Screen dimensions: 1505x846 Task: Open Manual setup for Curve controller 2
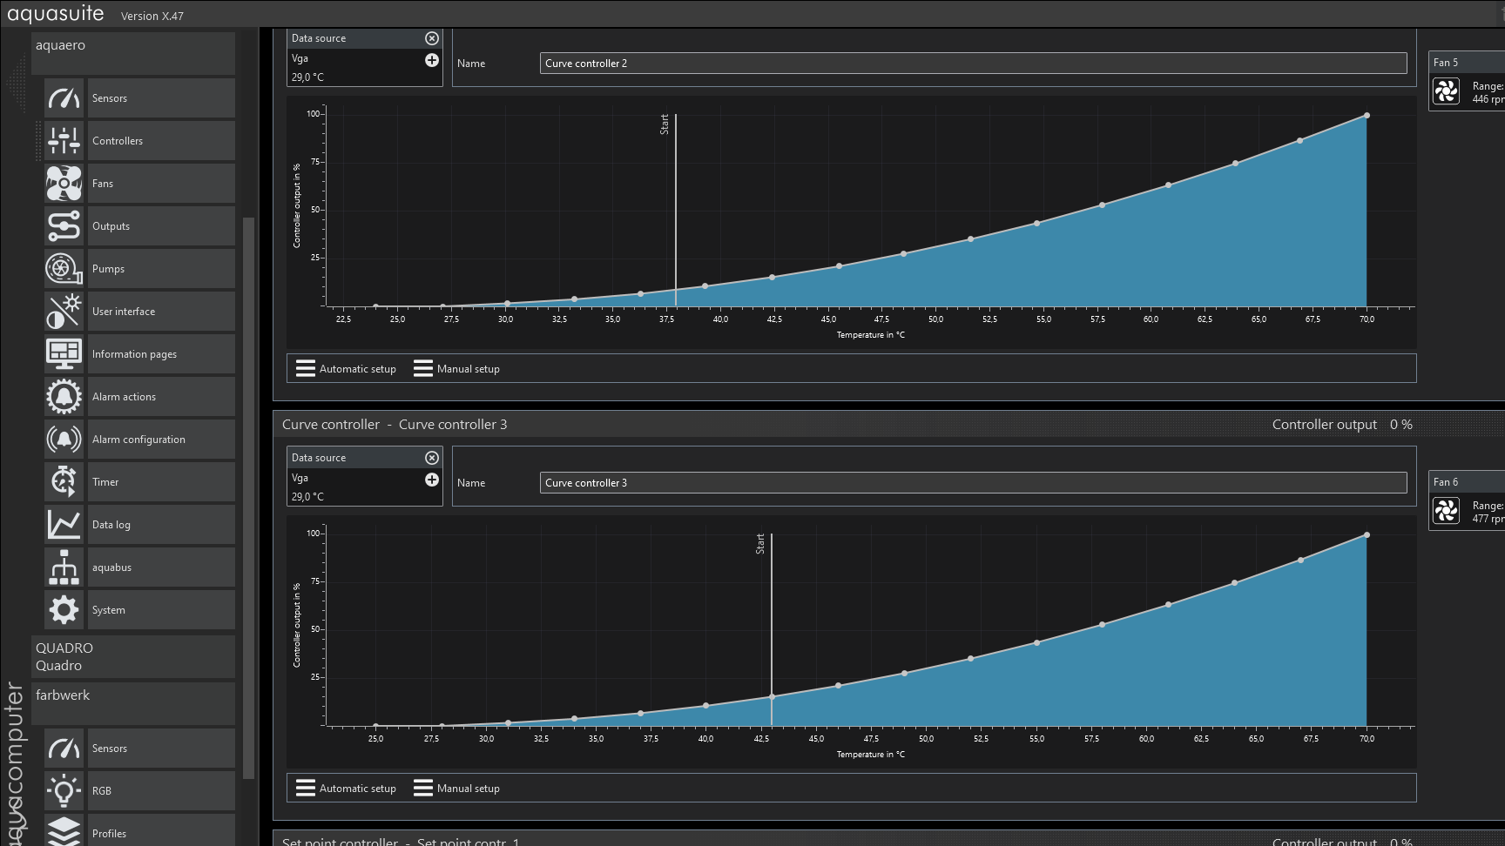457,369
